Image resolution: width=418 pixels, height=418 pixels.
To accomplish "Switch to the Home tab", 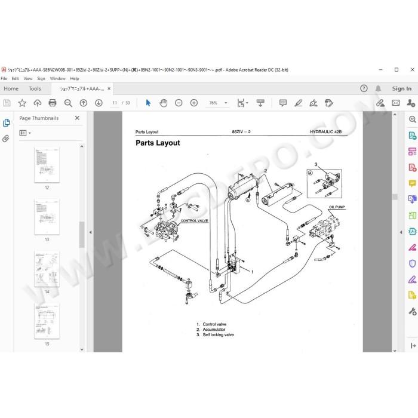I will (11, 88).
